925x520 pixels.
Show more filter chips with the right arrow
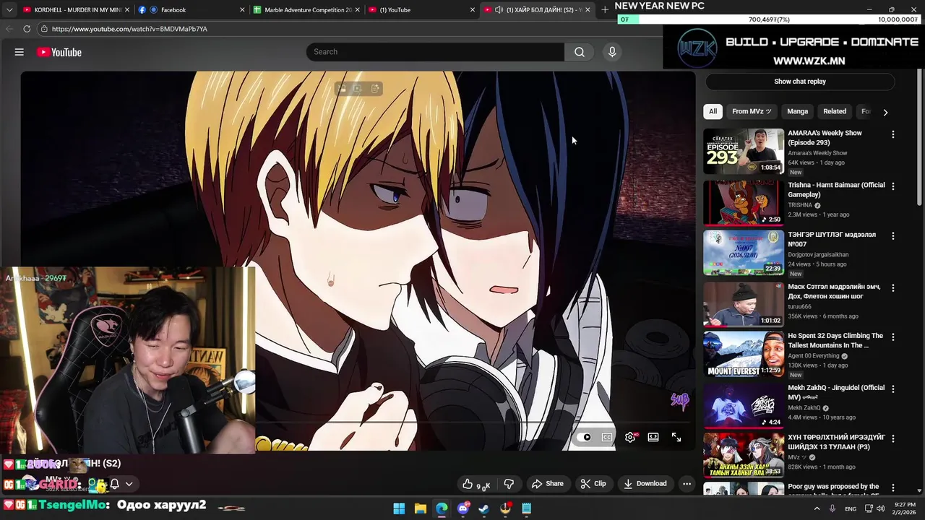tap(885, 112)
